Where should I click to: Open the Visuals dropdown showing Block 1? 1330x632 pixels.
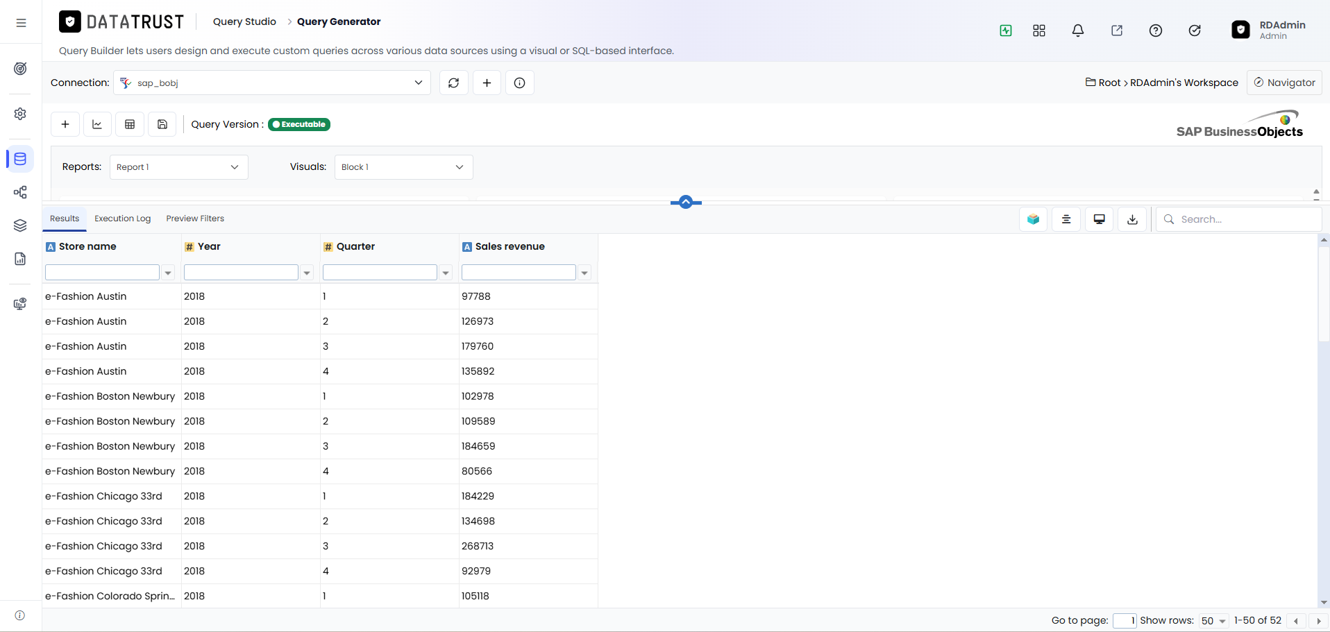(x=404, y=167)
